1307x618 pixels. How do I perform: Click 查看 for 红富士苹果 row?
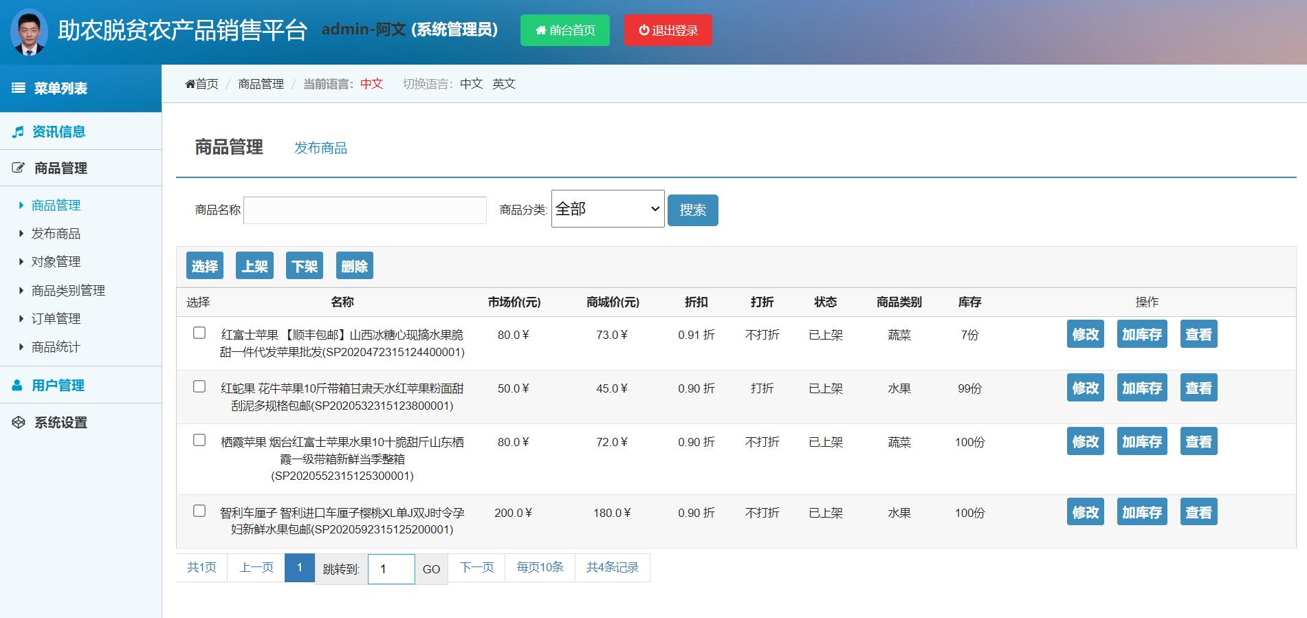coord(1199,334)
